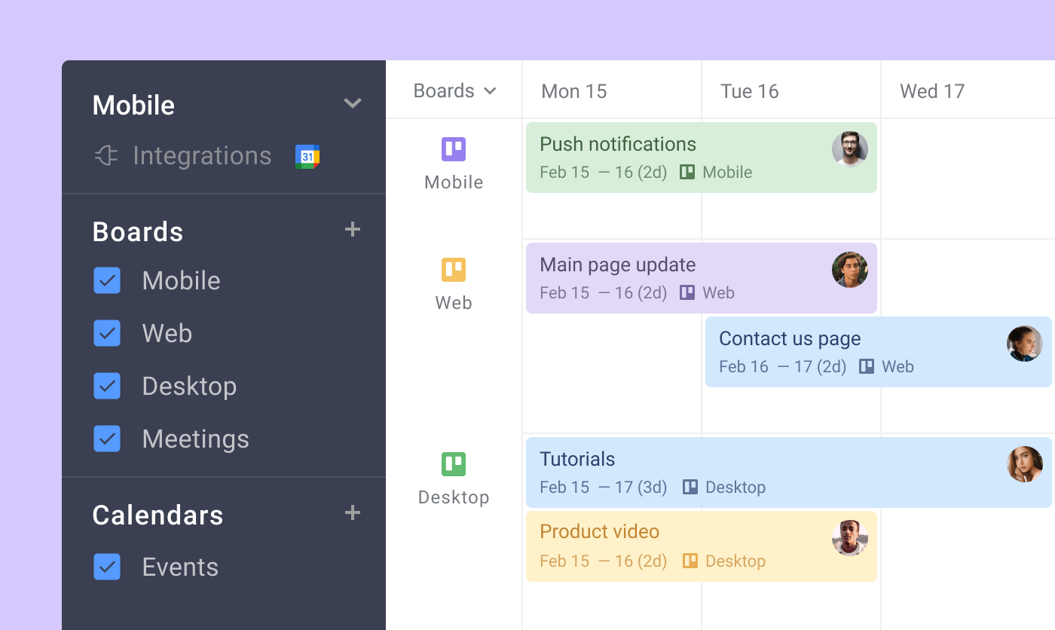Uncheck the Web board checkbox

[107, 333]
